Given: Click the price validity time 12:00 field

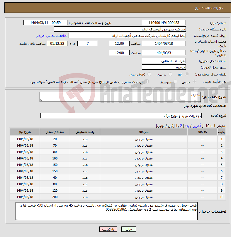Looking at the screenshot, I should pos(119,53).
